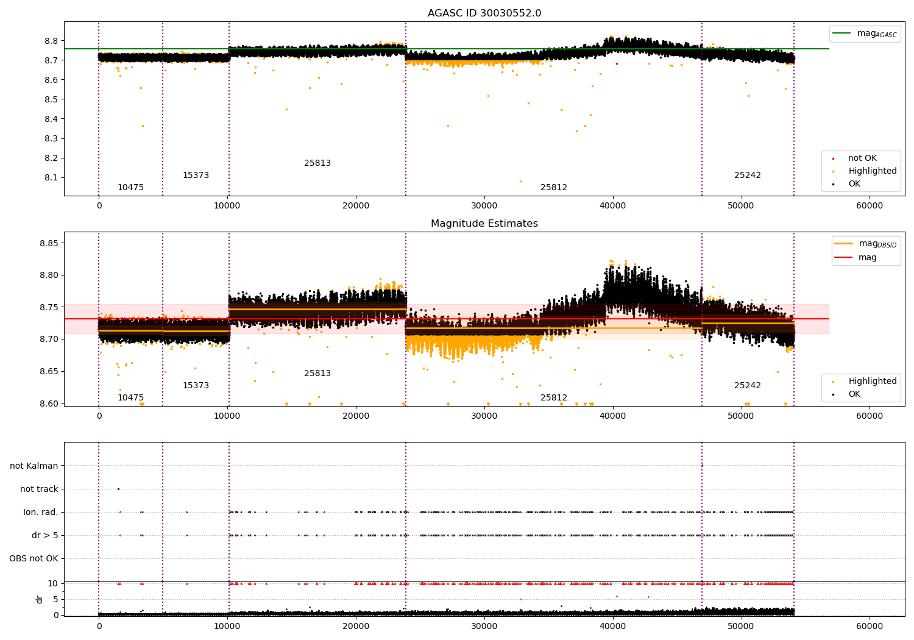Click y-axis tick 8.75 in middle plot
The image size is (914, 640).
[x=49, y=307]
